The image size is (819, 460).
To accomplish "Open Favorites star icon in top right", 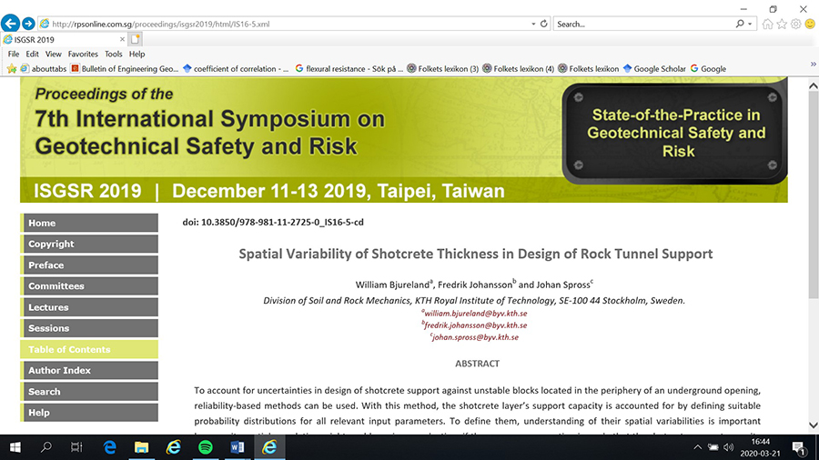I will click(782, 24).
